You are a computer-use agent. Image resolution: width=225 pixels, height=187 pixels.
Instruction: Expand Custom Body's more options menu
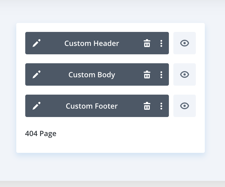click(x=161, y=74)
